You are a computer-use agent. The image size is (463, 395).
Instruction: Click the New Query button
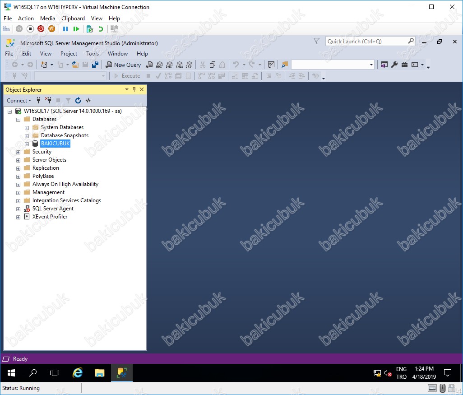[x=124, y=65]
